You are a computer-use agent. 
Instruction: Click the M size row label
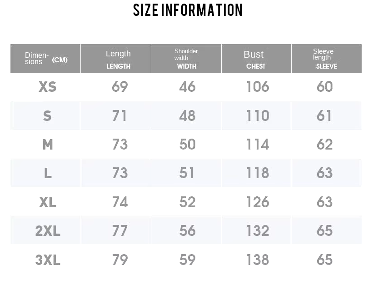[x=48, y=145]
